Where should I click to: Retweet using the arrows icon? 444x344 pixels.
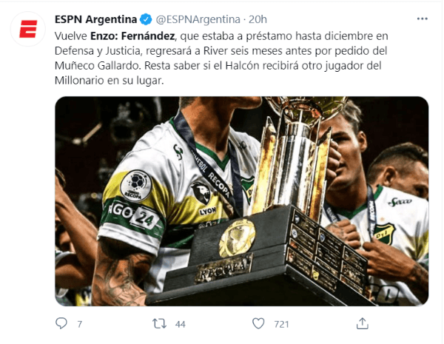point(159,323)
